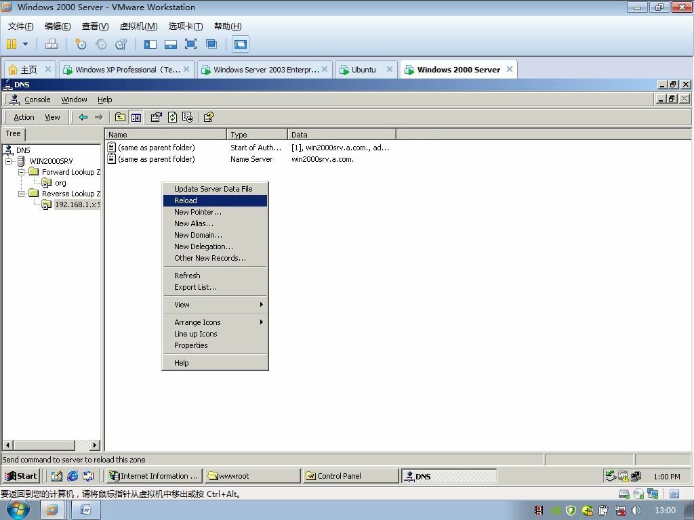694x520 pixels.
Task: Open the View menu in DNS toolbar
Action: (x=52, y=117)
